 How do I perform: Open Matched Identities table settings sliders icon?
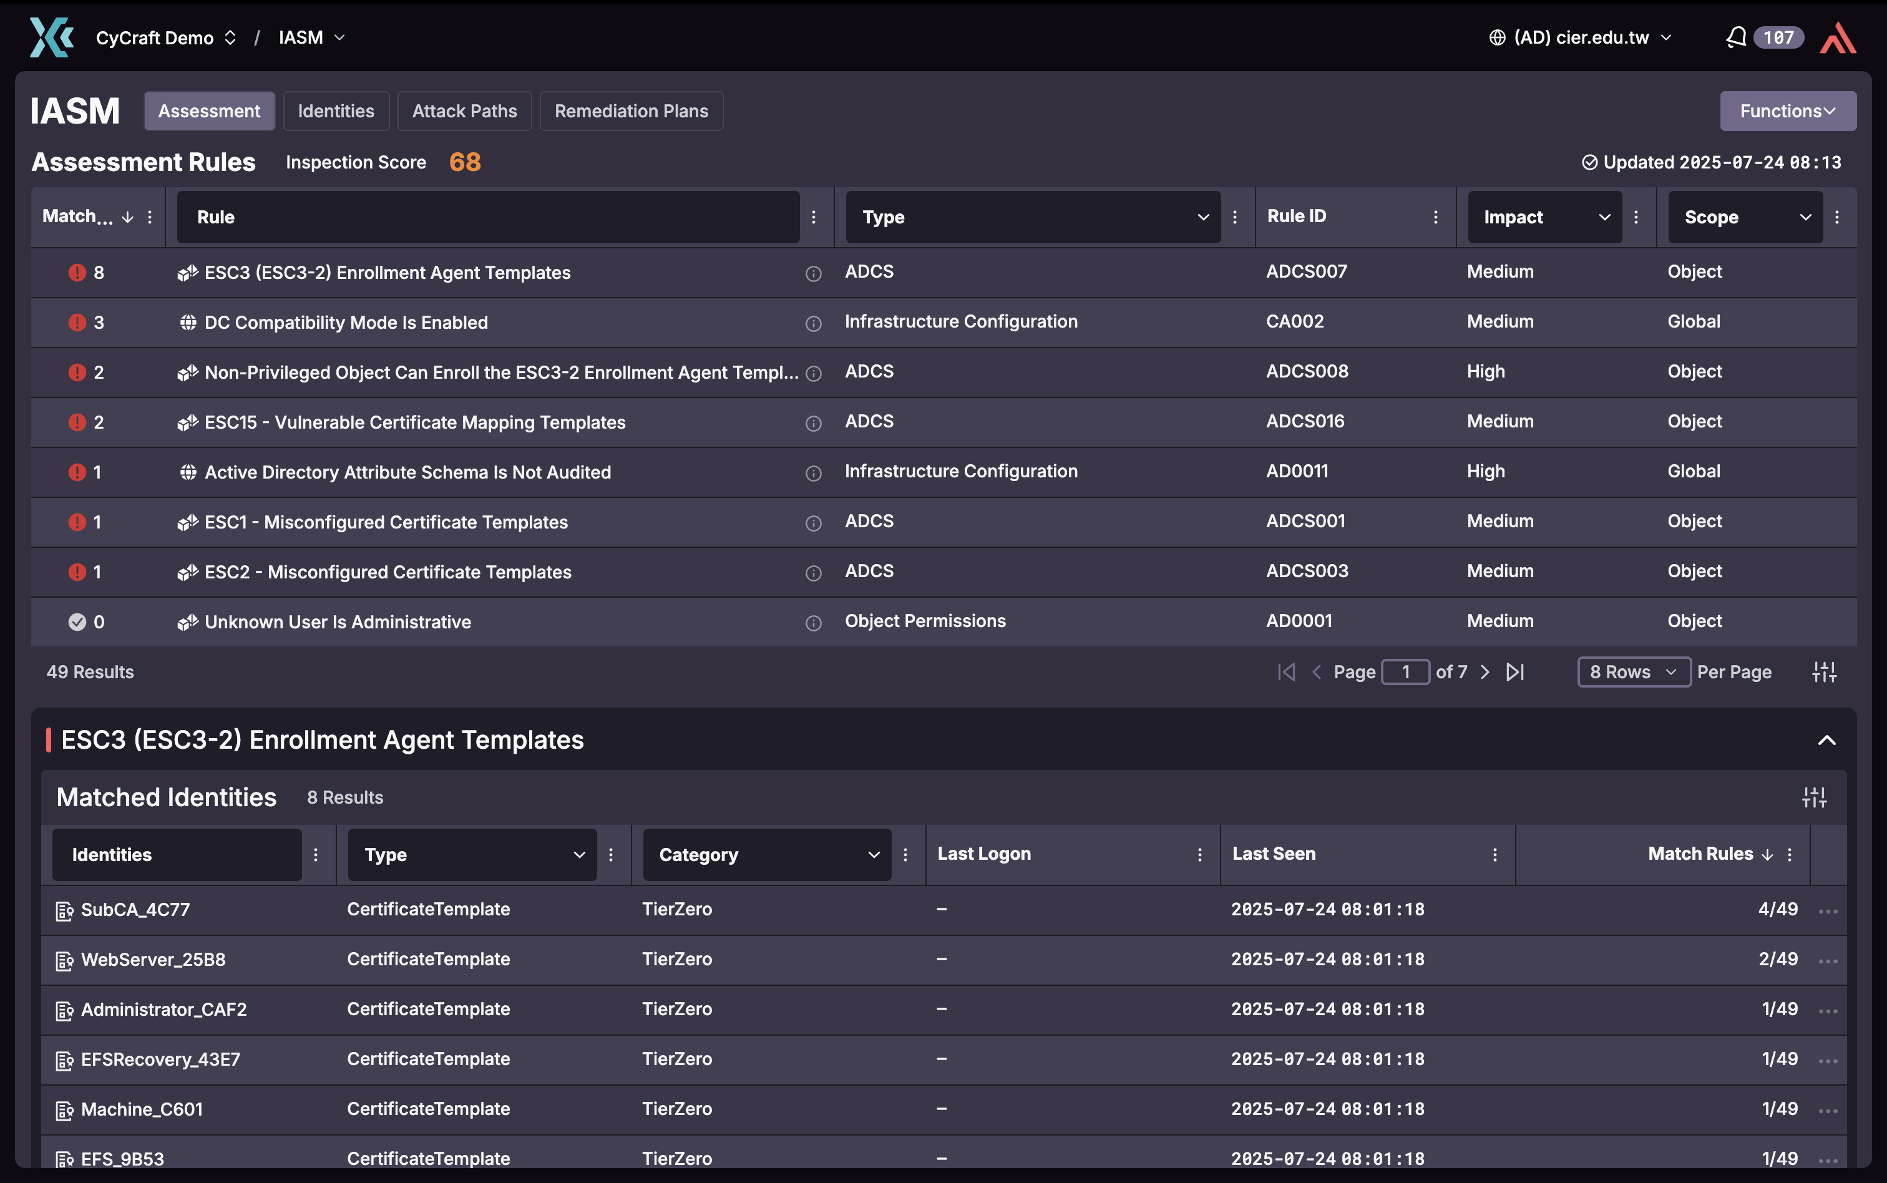[1814, 797]
